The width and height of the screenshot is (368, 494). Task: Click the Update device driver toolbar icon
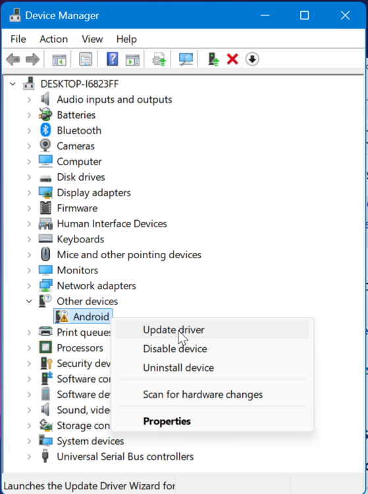click(x=159, y=59)
